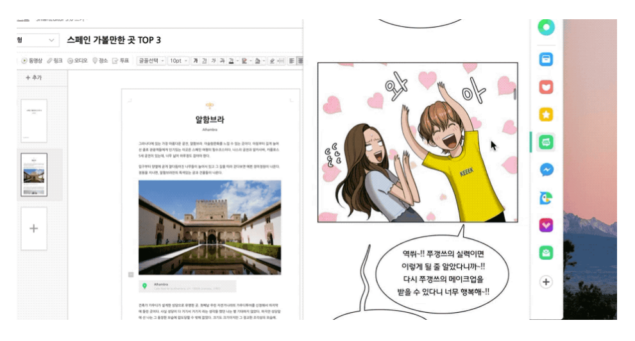Click the clear formatting eraser icon
Image resolution: width=635 pixels, height=341 pixels.
point(272,61)
